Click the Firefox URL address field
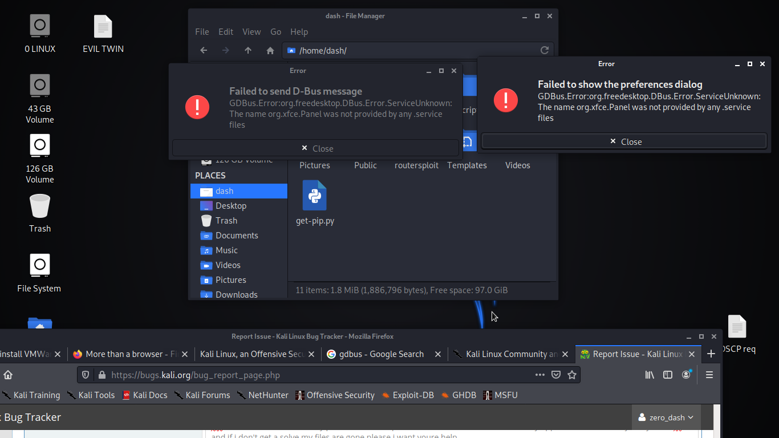Image resolution: width=779 pixels, height=438 pixels. click(x=319, y=375)
